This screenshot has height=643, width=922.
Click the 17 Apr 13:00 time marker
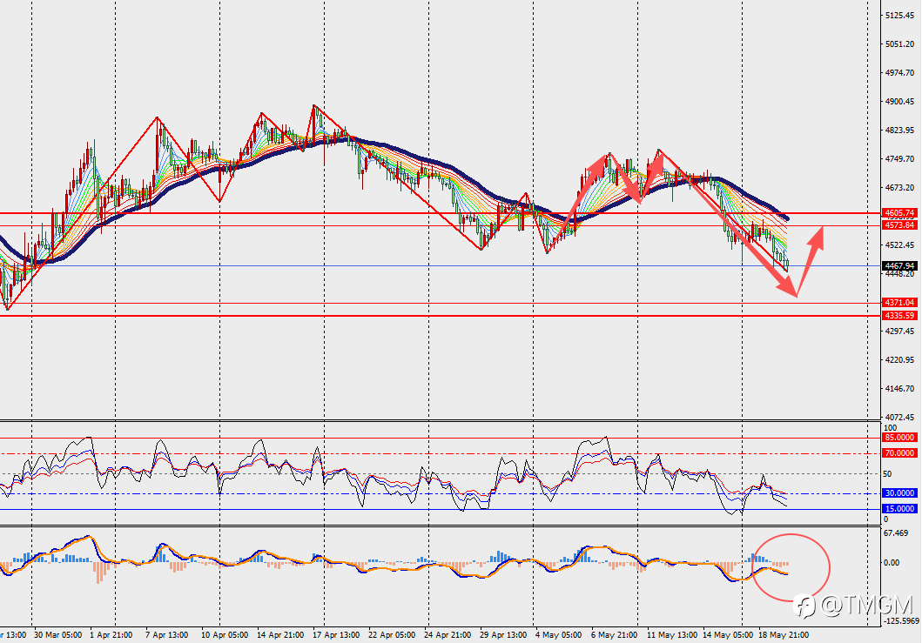[336, 635]
